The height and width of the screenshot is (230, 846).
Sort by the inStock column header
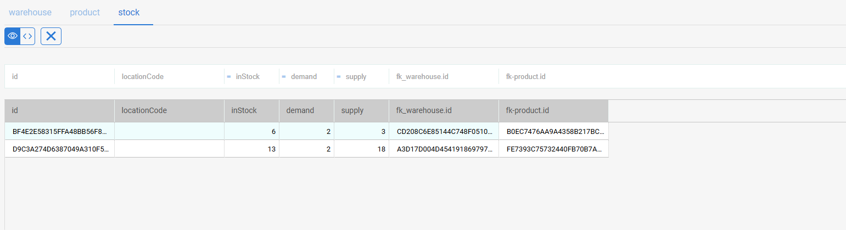tap(252, 110)
